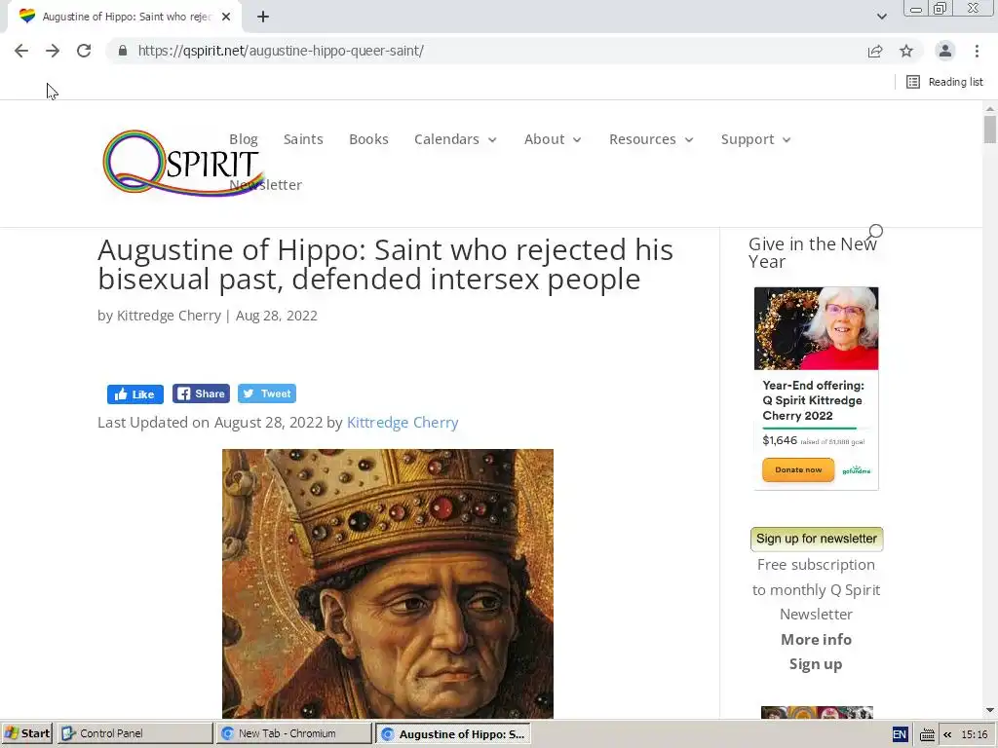The height and width of the screenshot is (748, 998).
Task: Open Kittredge Cherry author byline link
Action: tap(169, 316)
